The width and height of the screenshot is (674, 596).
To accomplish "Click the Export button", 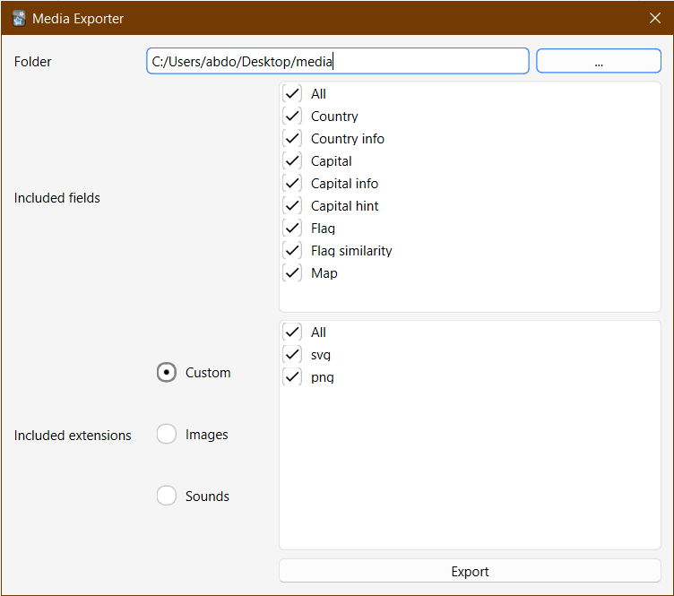I will [470, 571].
